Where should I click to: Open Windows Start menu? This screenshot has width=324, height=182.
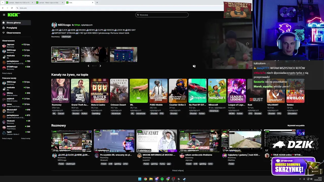(140, 179)
